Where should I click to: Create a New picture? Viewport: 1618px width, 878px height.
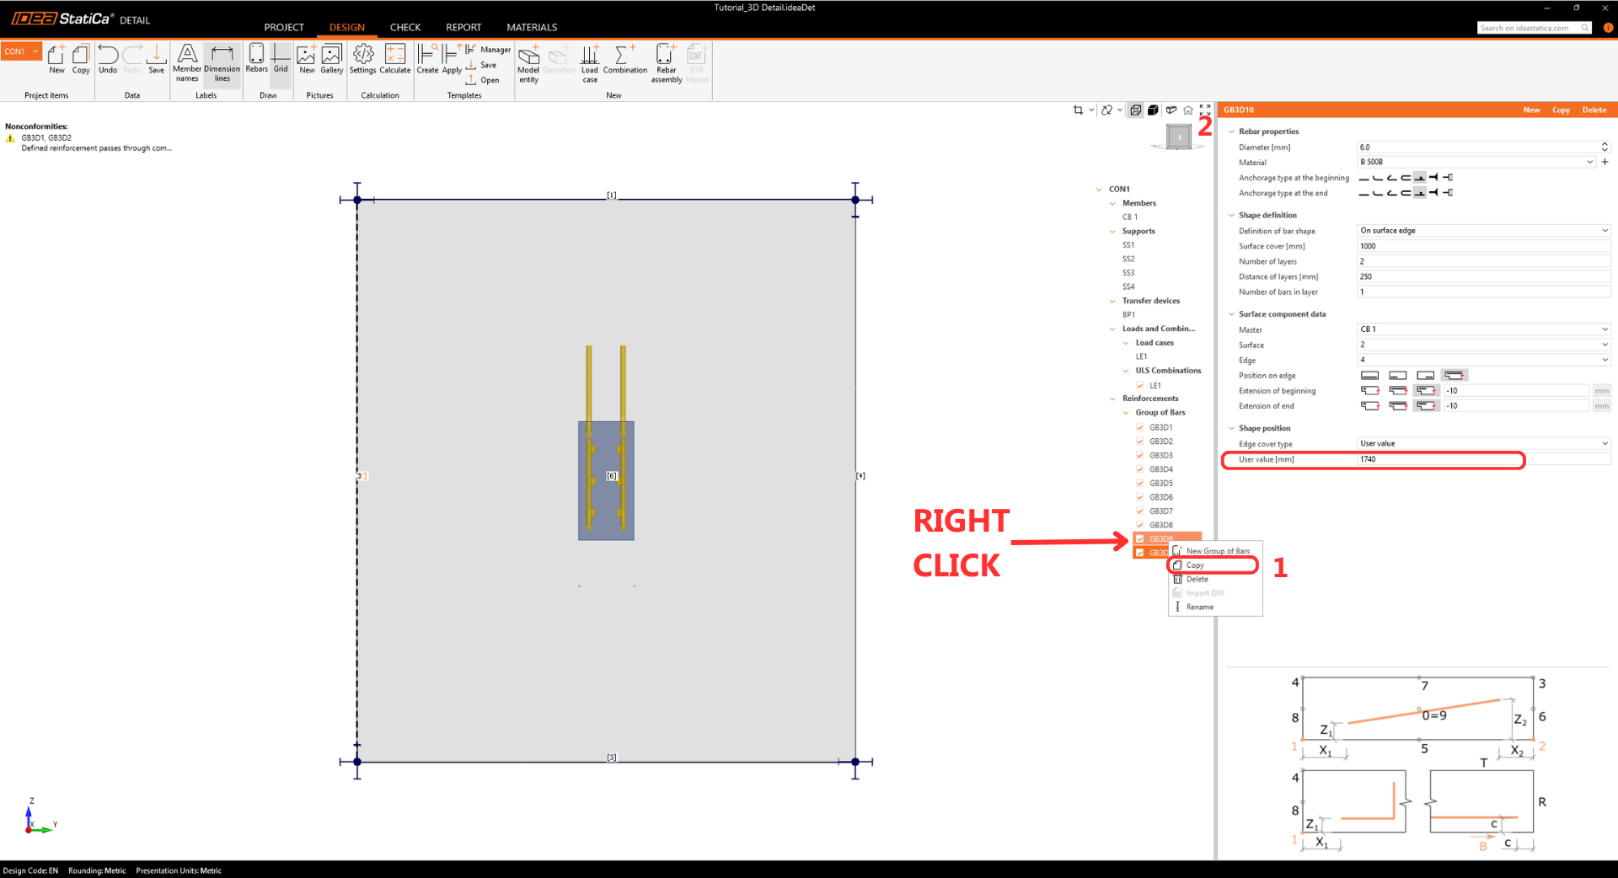point(307,59)
